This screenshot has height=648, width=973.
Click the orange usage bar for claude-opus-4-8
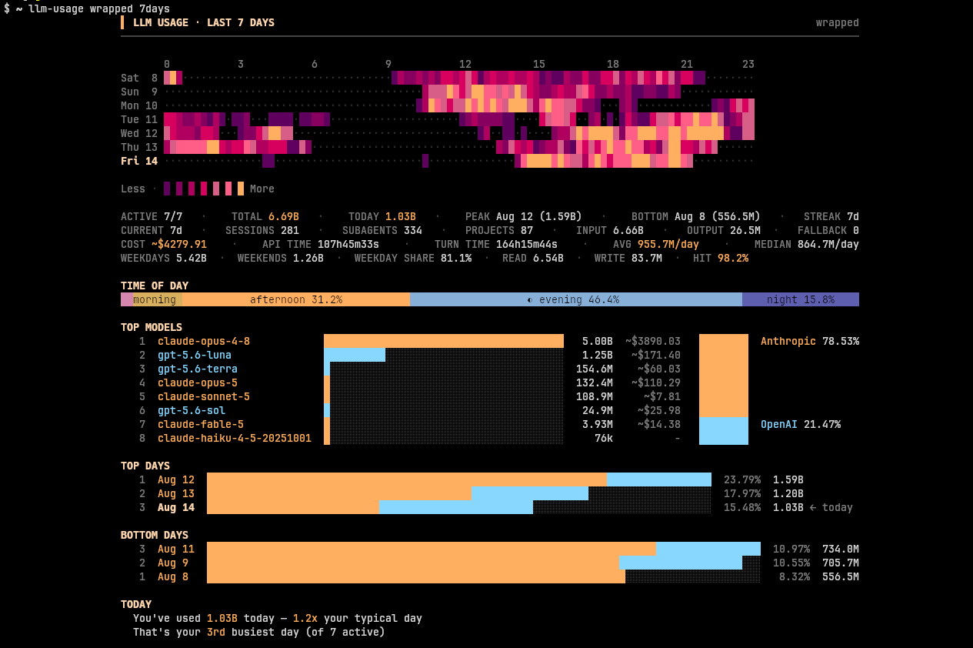[x=444, y=341]
